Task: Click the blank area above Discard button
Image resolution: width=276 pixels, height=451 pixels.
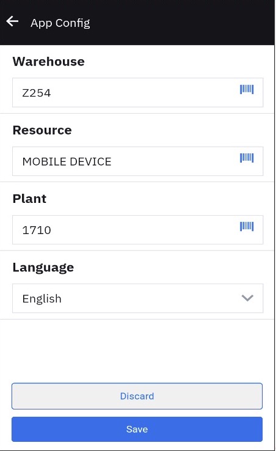Action: [x=137, y=351]
